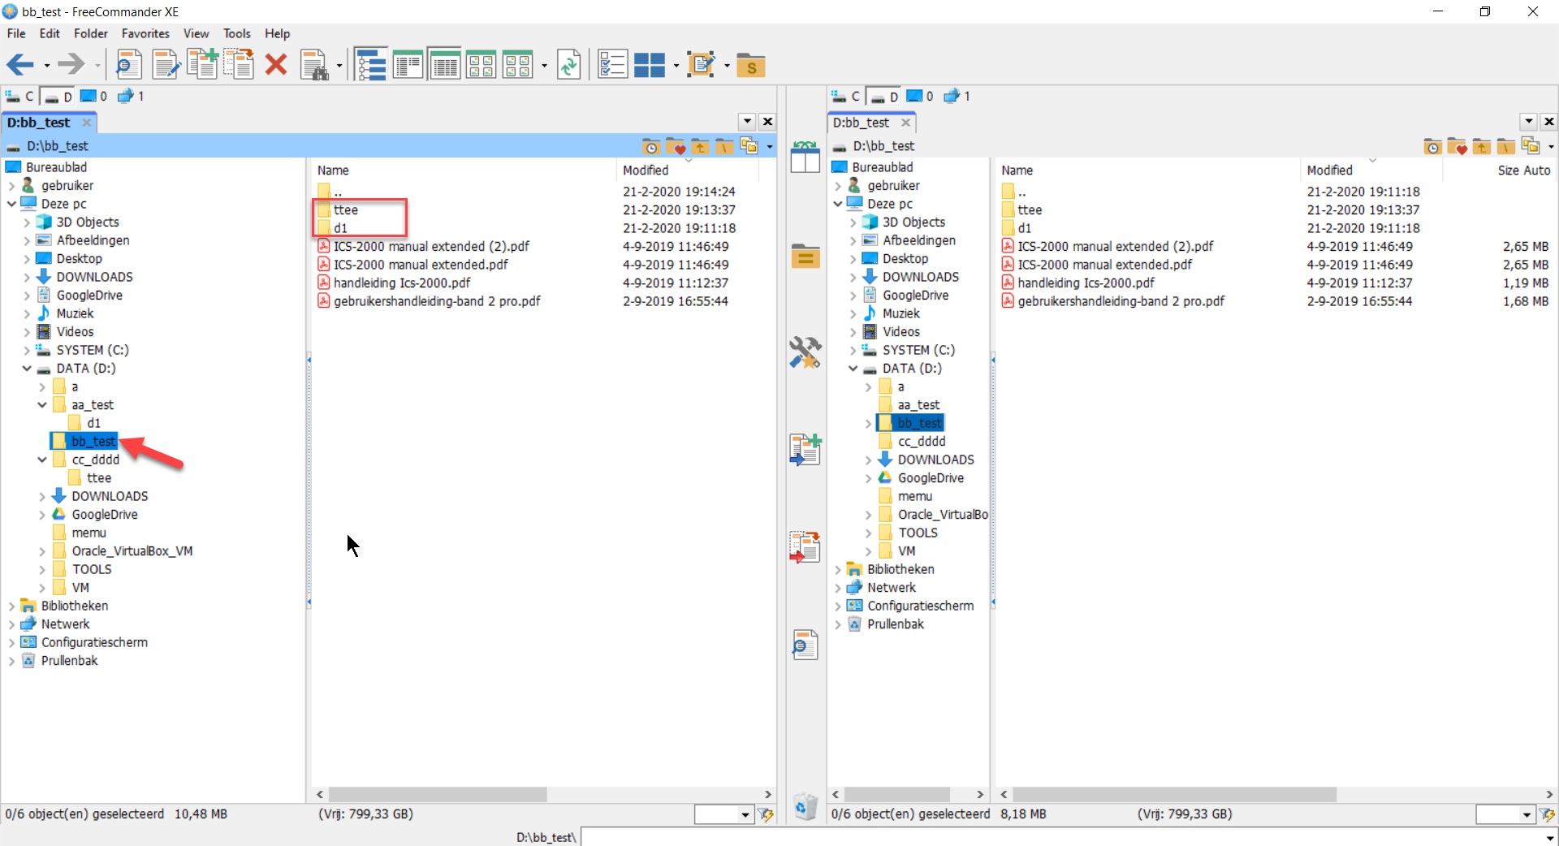Image resolution: width=1559 pixels, height=846 pixels.
Task: Select drive C in left panel
Action: tap(19, 96)
